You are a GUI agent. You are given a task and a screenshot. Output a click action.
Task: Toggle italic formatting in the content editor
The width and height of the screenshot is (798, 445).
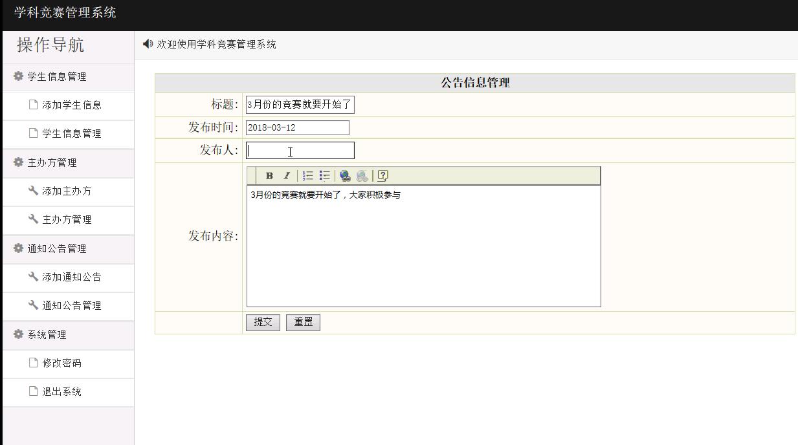coord(287,175)
